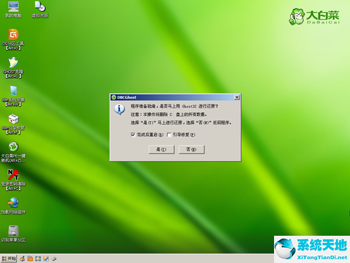Click the Yes (Y) button in dialog

point(161,150)
